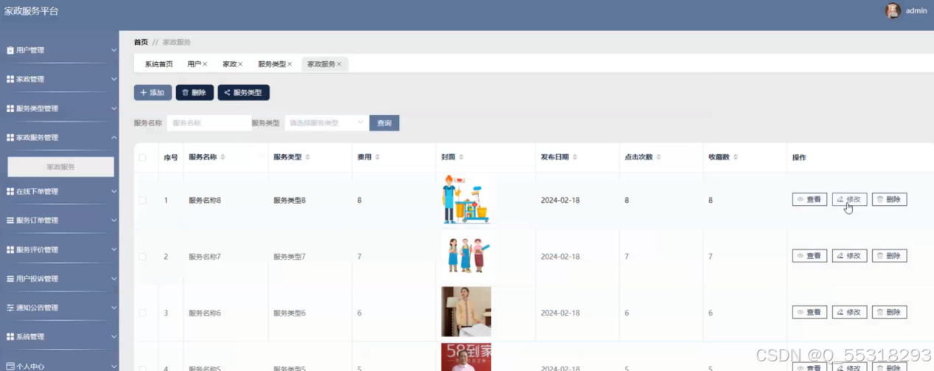Close the 服务类型 tab

pos(290,64)
